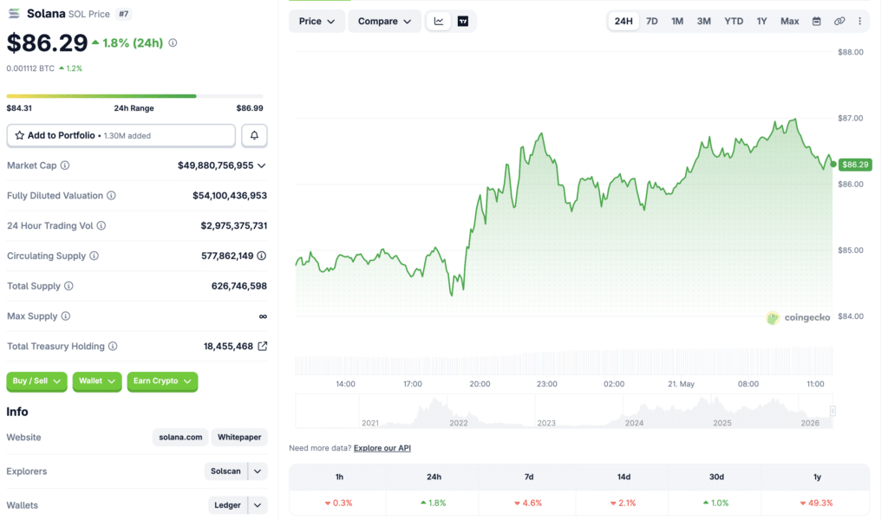
Task: Expand Market Cap details chevron
Action: pyautogui.click(x=262, y=166)
